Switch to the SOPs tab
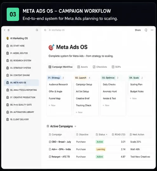 tap(116, 67)
